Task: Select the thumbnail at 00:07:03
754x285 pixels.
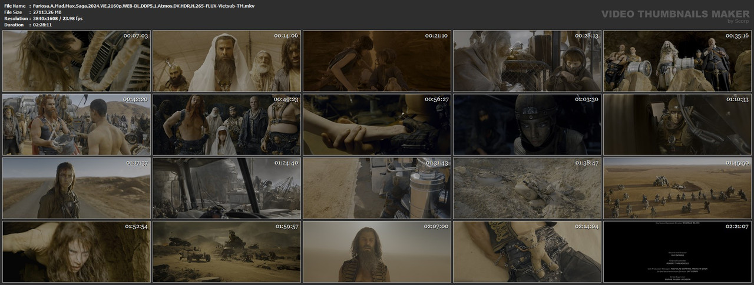Action: tap(77, 61)
